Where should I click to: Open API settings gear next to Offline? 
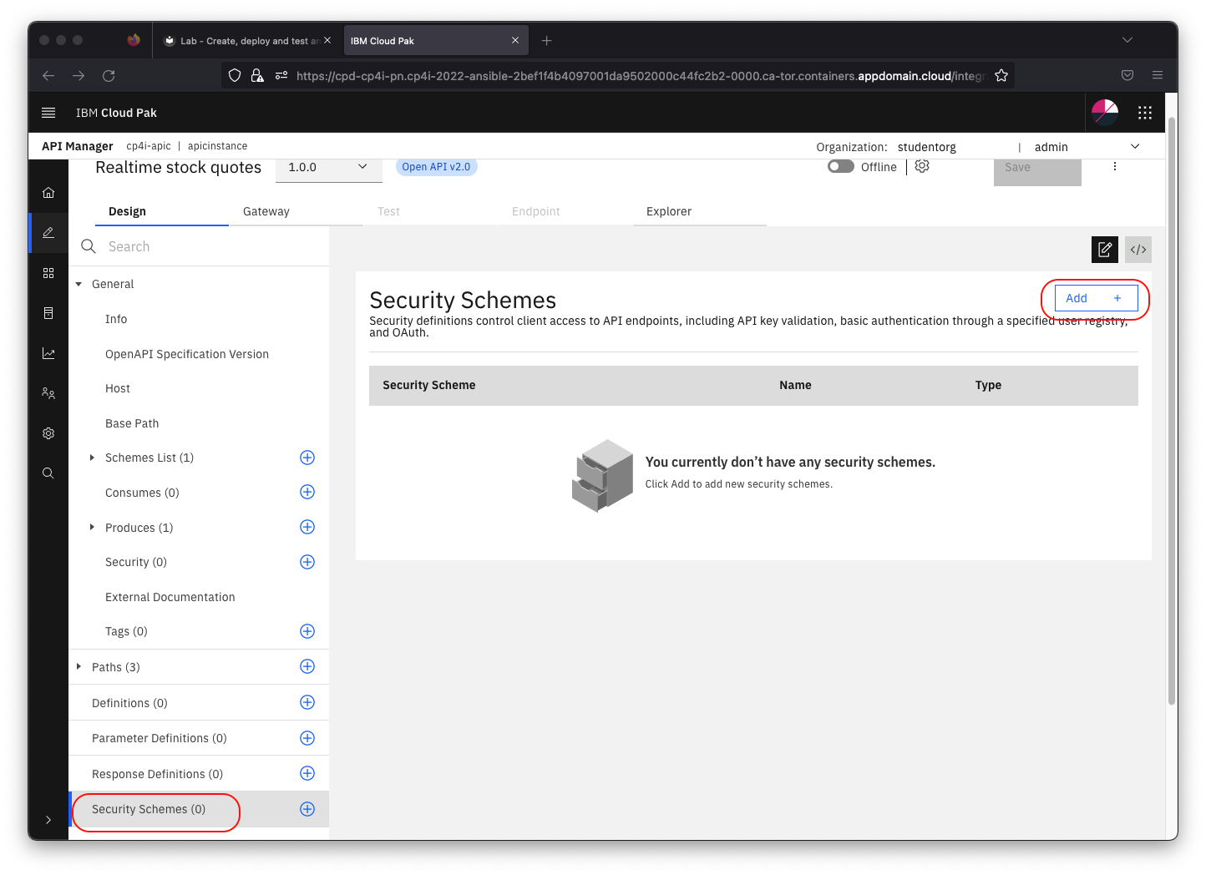[922, 166]
